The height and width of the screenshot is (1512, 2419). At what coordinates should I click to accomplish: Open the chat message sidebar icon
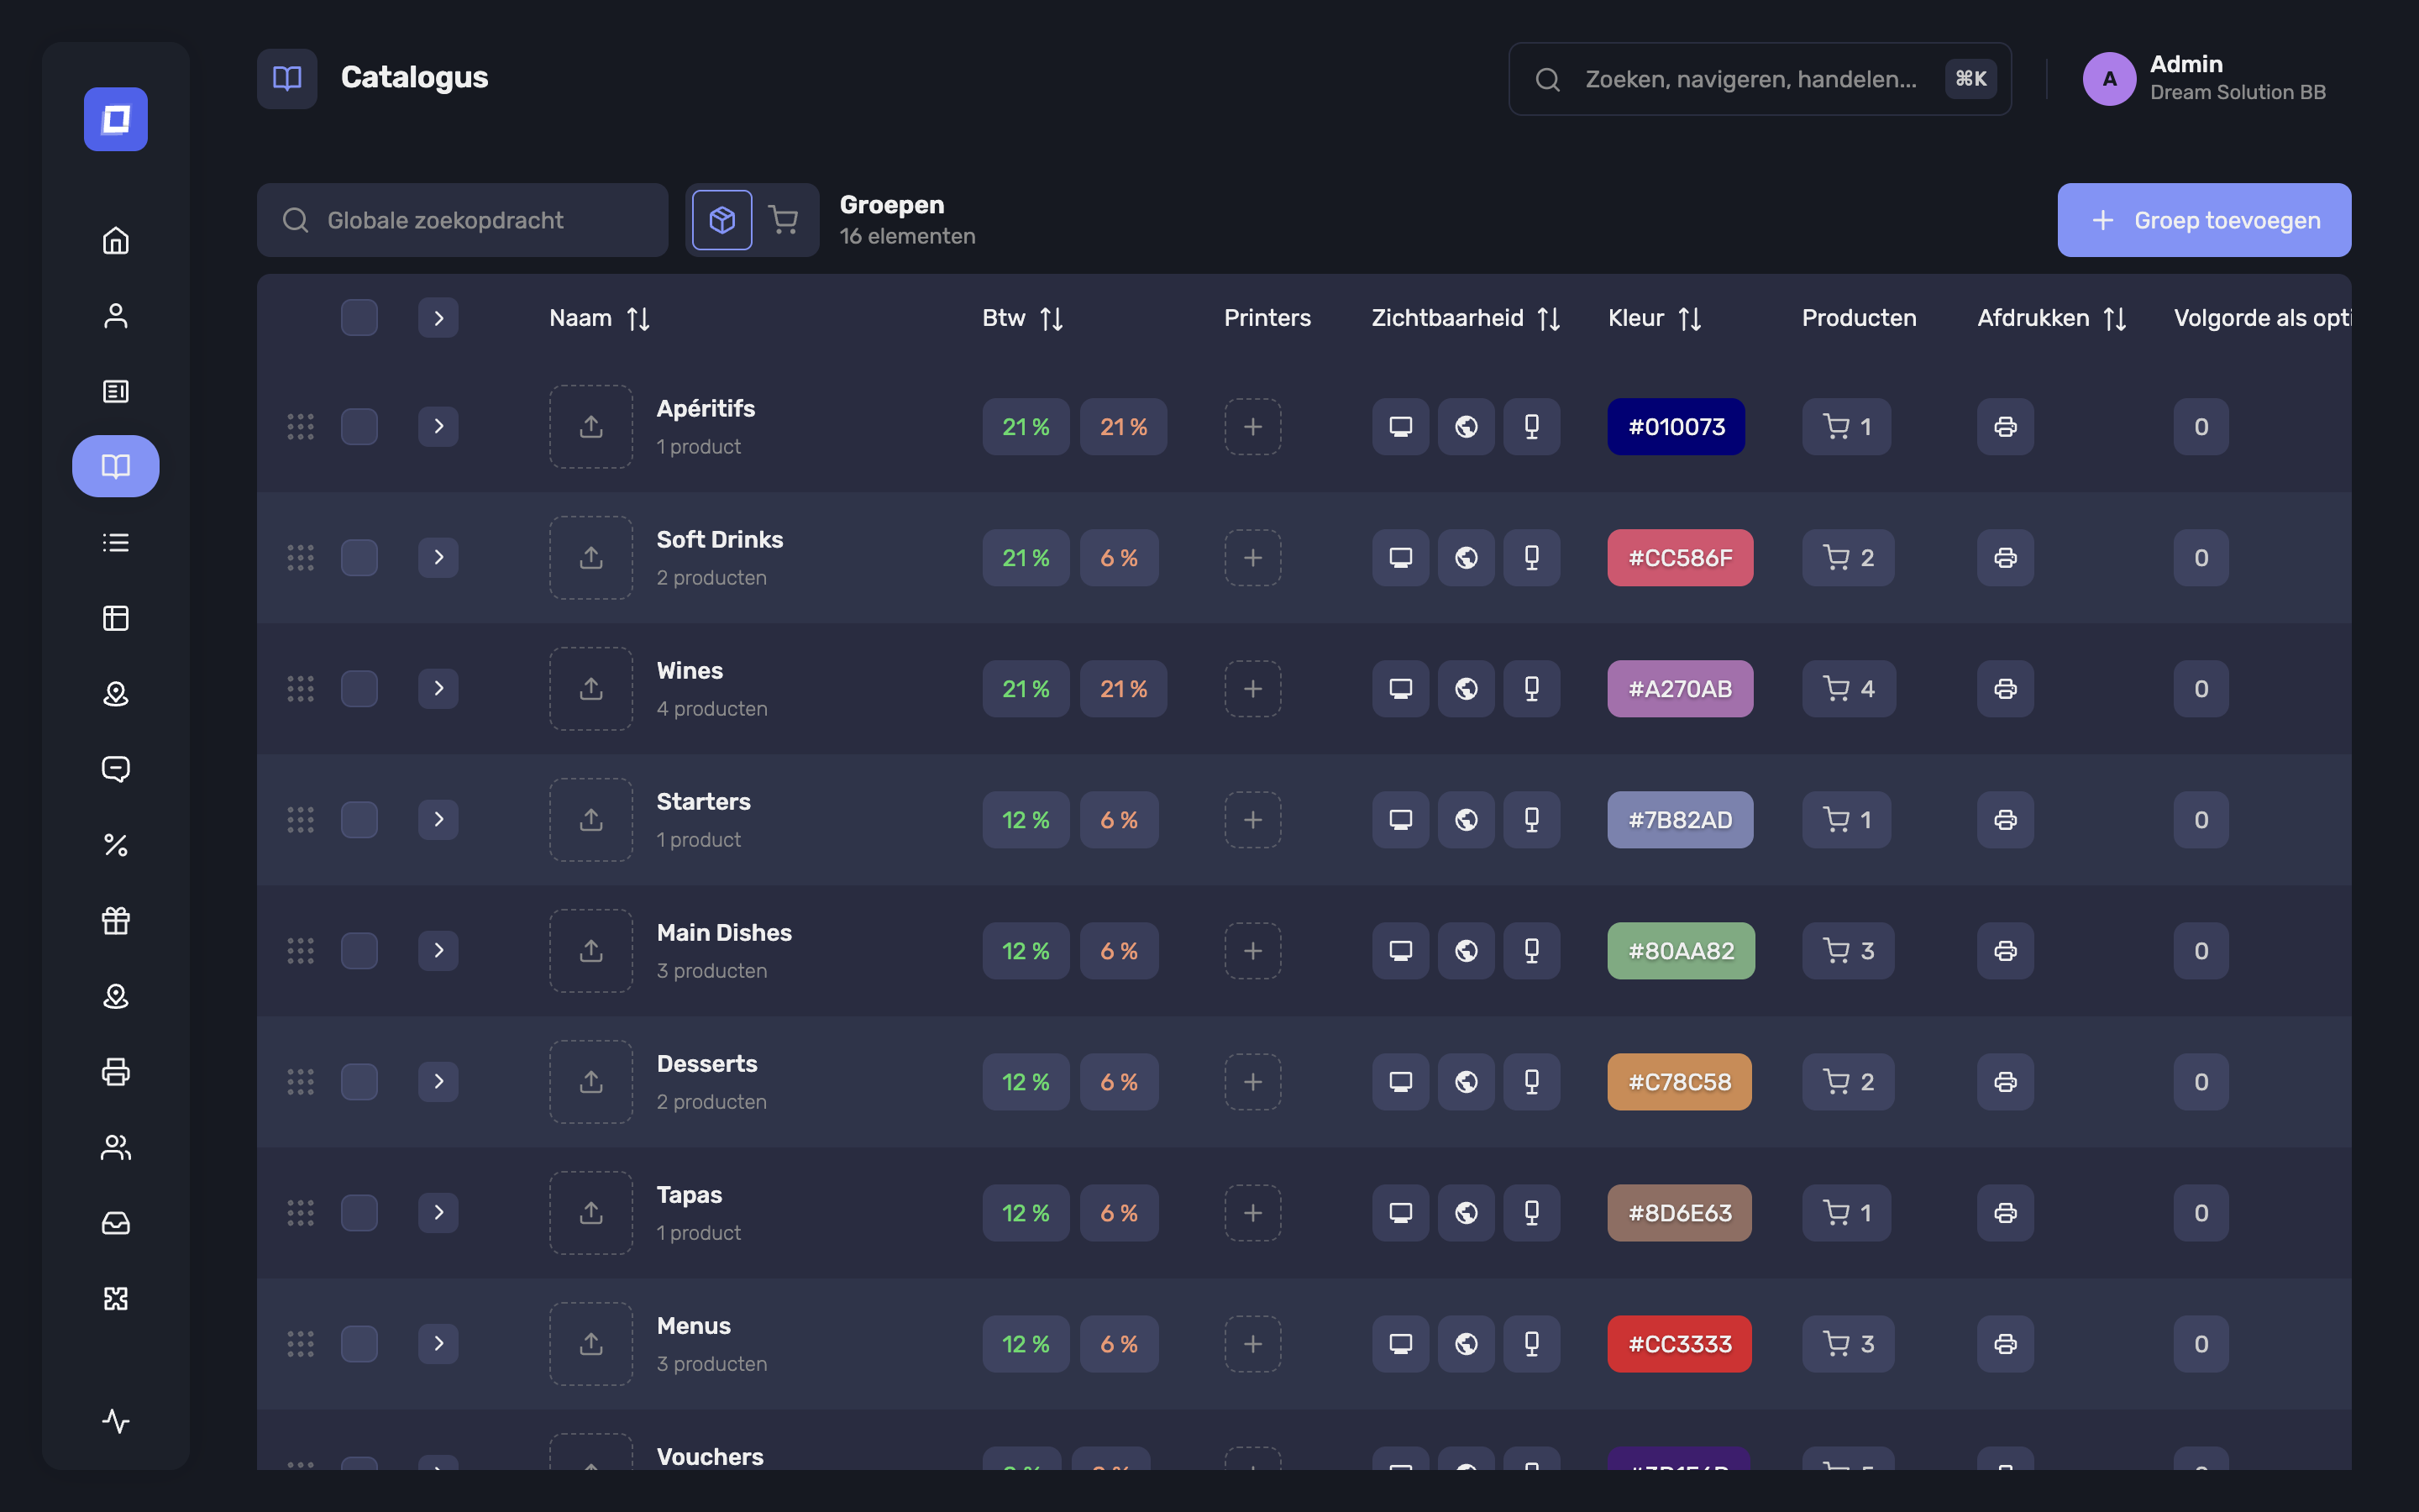click(x=116, y=769)
